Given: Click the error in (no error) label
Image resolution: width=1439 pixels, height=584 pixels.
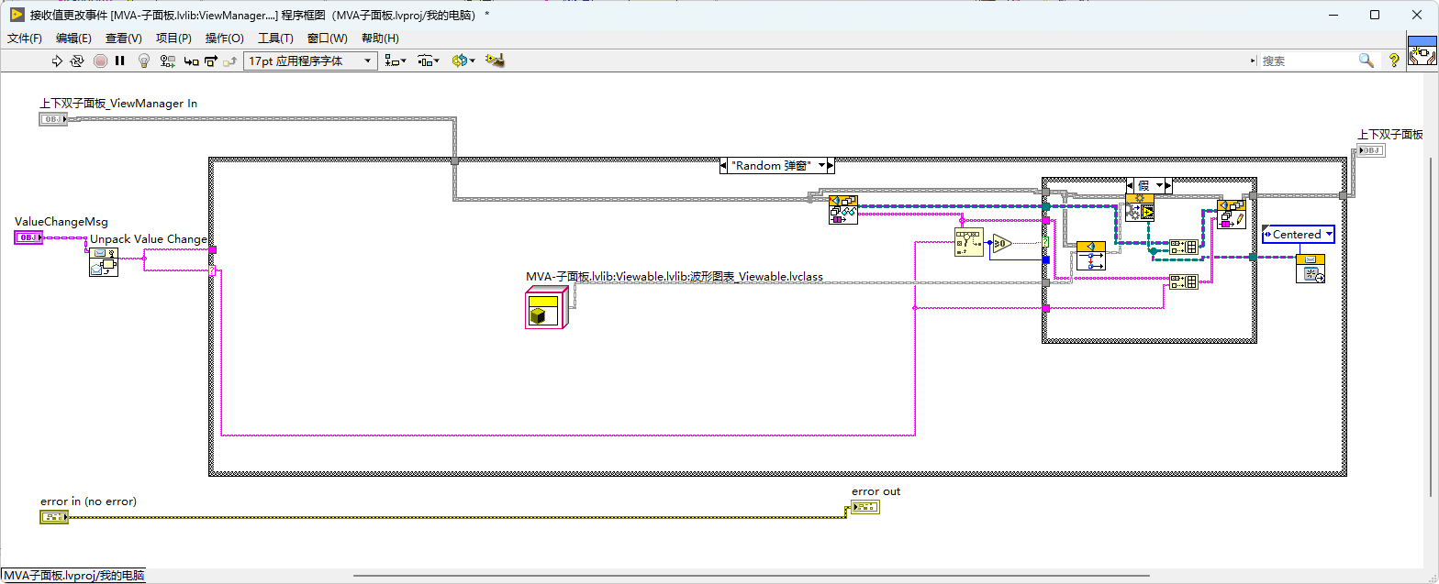Looking at the screenshot, I should tap(88, 501).
